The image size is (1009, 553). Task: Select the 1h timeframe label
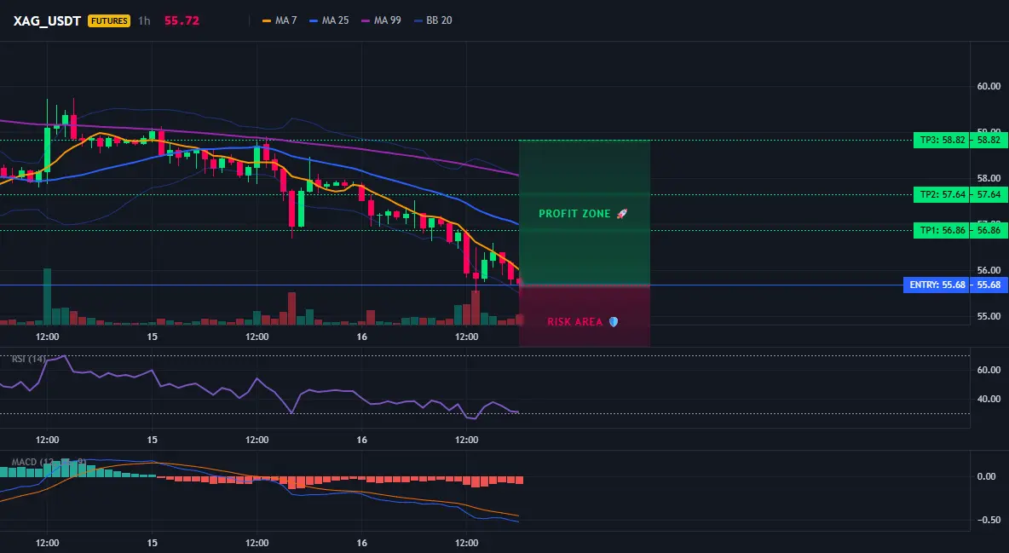(x=144, y=20)
